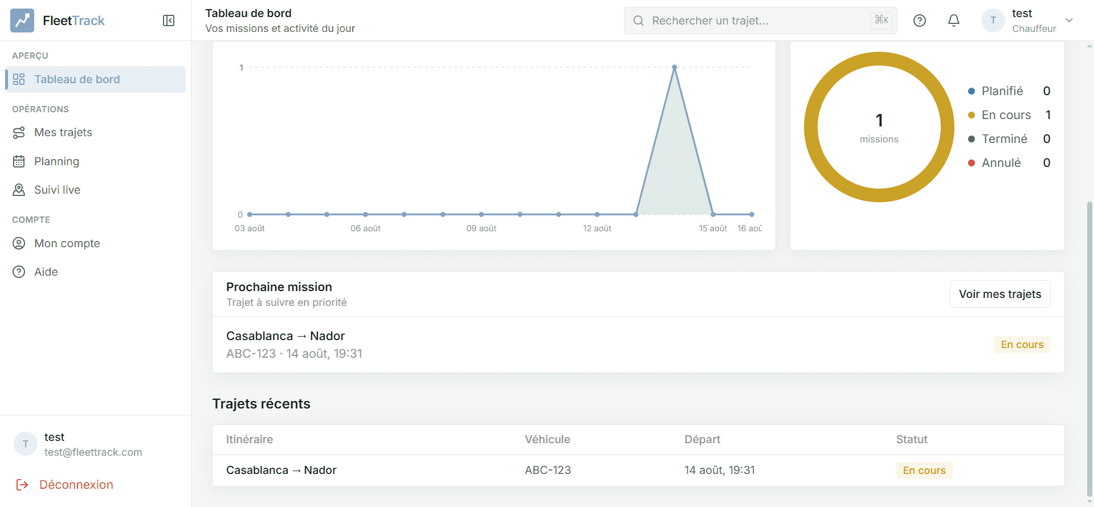Click the 14 août, 19:31 departure cell
Image resolution: width=1094 pixels, height=507 pixels.
720,470
